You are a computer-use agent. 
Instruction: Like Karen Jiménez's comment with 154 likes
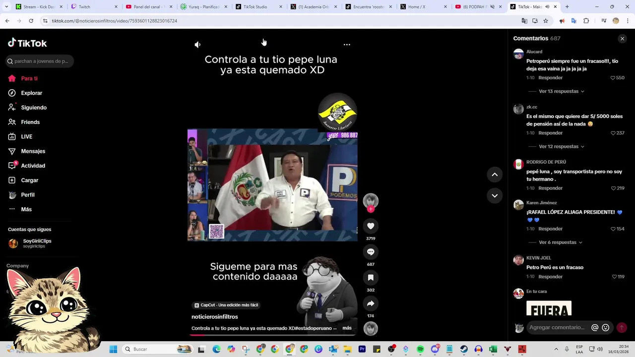coord(613,229)
